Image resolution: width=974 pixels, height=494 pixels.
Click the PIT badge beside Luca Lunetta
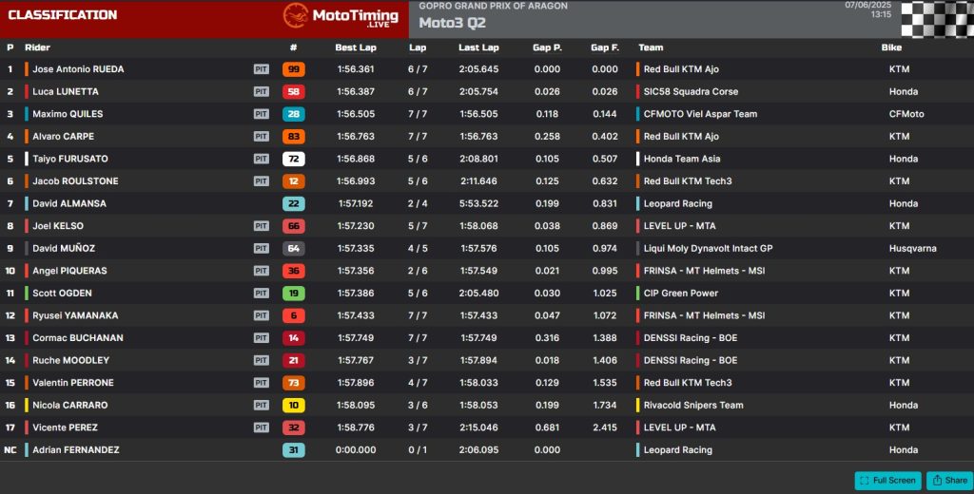point(261,92)
